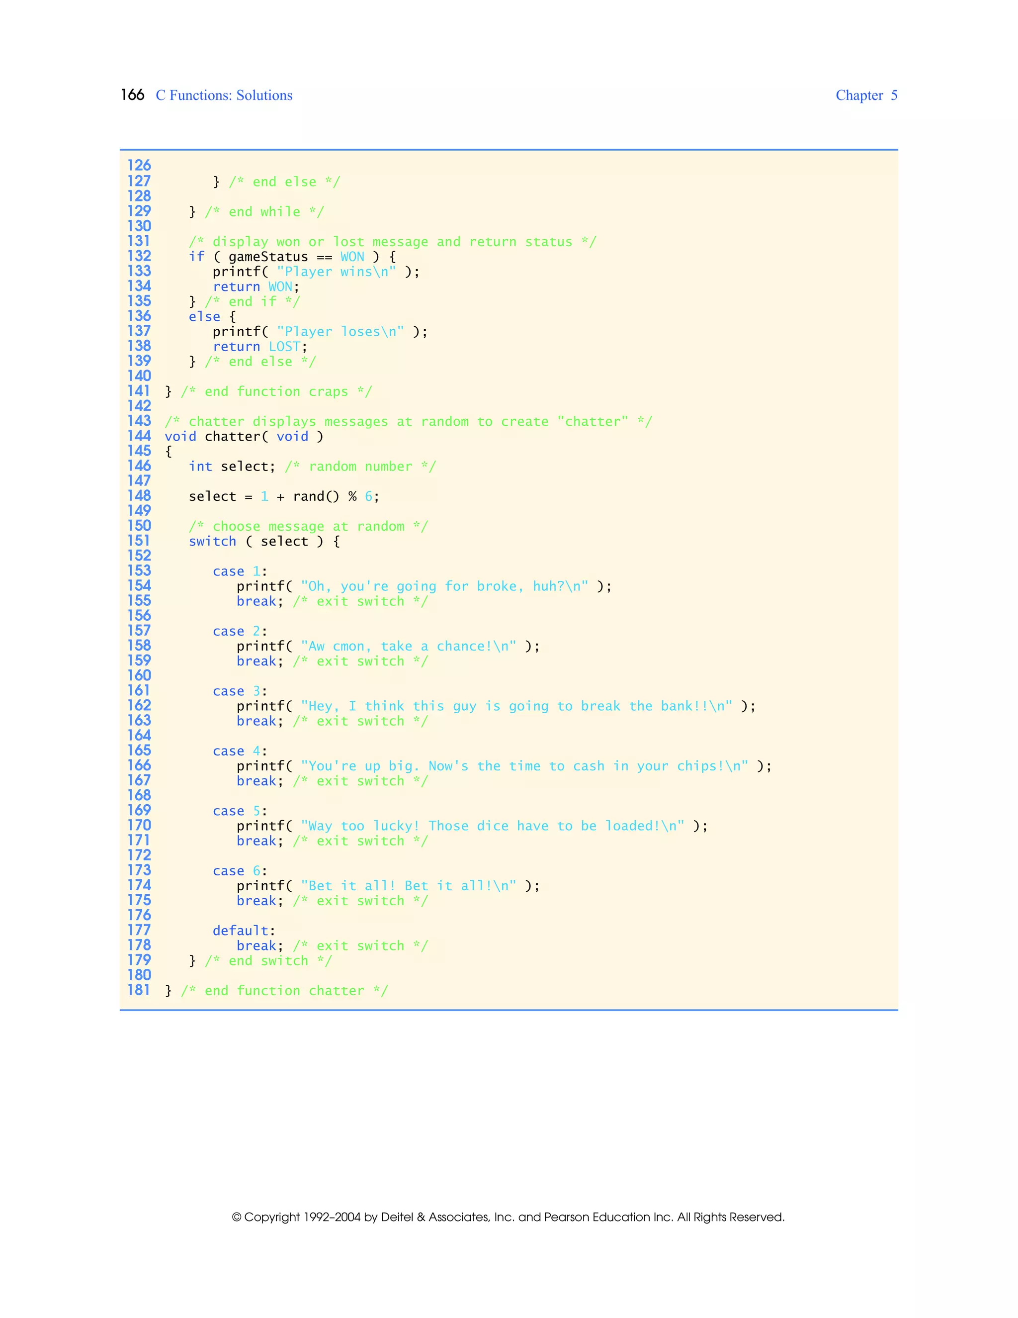
Task: Click the 'case 1:' label
Action: click(240, 571)
